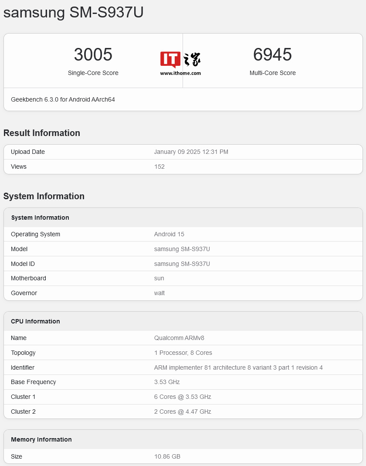Click the ITHome logo watermark
The width and height of the screenshot is (366, 466).
180,59
